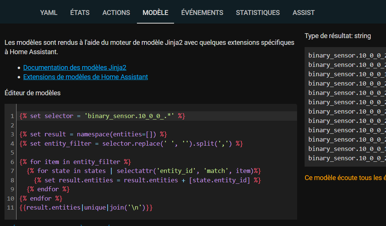Screen dimensions: 386x226
Task: Open the ÉTATS tab
Action: tap(80, 12)
